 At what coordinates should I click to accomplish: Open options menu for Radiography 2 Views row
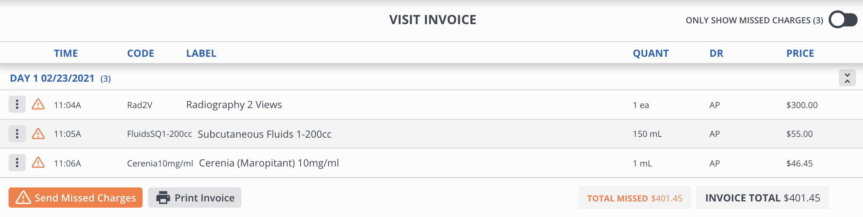pyautogui.click(x=17, y=104)
